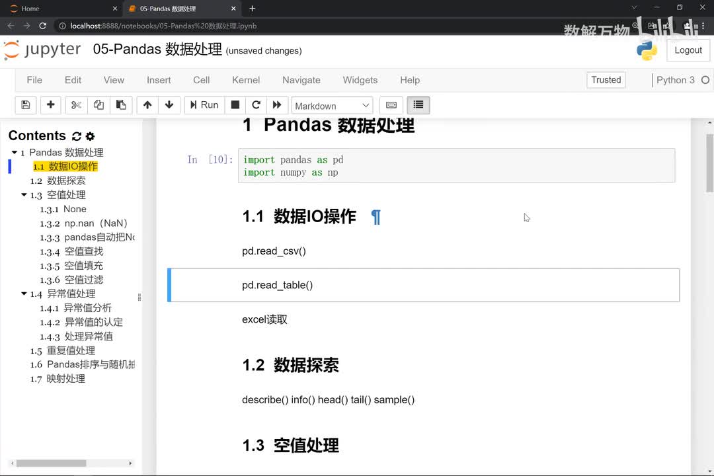714x476 pixels.
Task: Open cell type Markdown dropdown
Action: point(332,106)
